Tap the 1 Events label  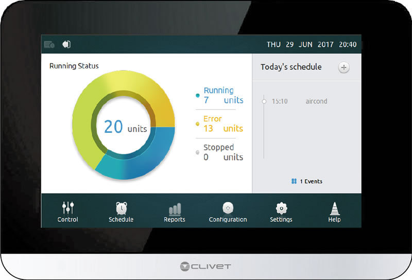(x=311, y=181)
